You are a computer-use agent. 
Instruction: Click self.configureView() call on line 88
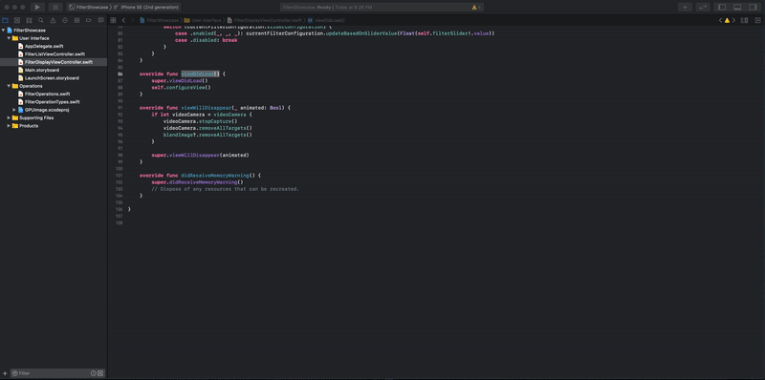tap(181, 88)
